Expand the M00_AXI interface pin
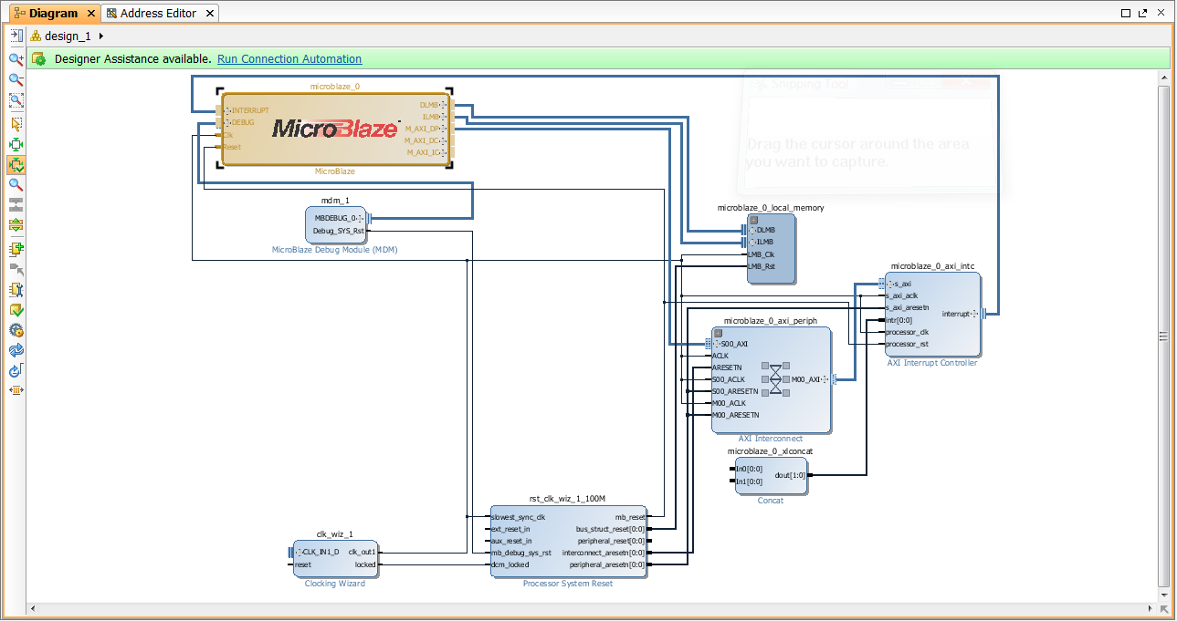Screen dimensions: 1177x621 point(826,379)
